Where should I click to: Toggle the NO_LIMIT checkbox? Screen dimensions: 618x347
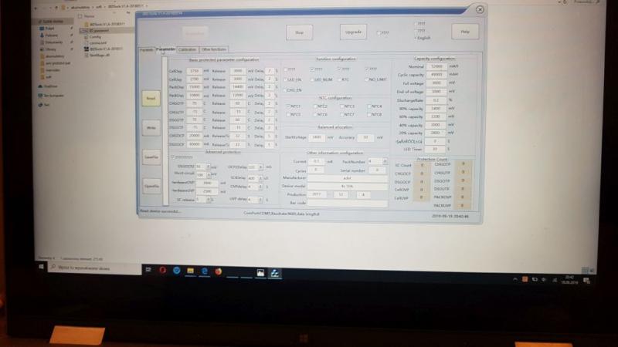coord(367,79)
